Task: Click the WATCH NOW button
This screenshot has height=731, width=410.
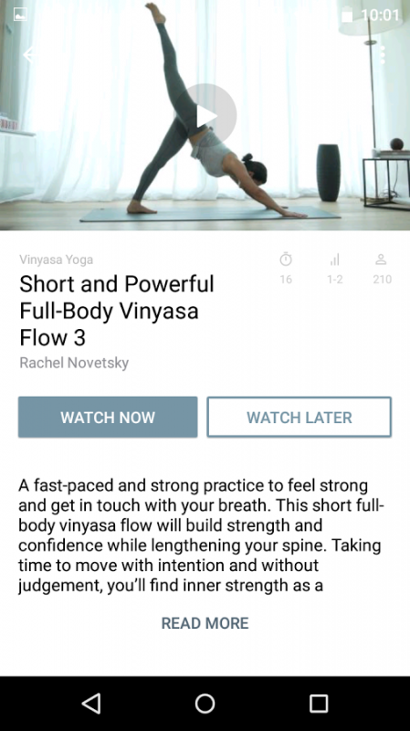Action: click(108, 418)
